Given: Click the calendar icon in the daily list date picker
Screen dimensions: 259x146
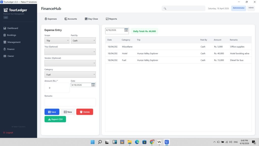Looking at the screenshot, I should [126, 30].
